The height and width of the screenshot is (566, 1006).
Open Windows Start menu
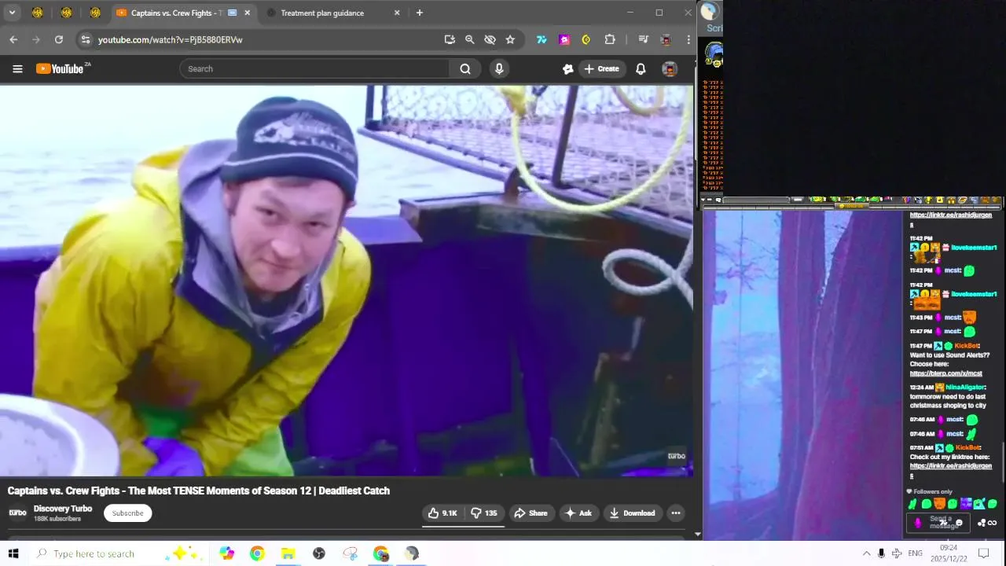[x=13, y=553]
